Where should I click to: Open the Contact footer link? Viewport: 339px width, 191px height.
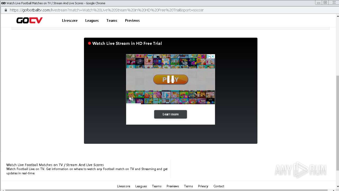tap(219, 186)
